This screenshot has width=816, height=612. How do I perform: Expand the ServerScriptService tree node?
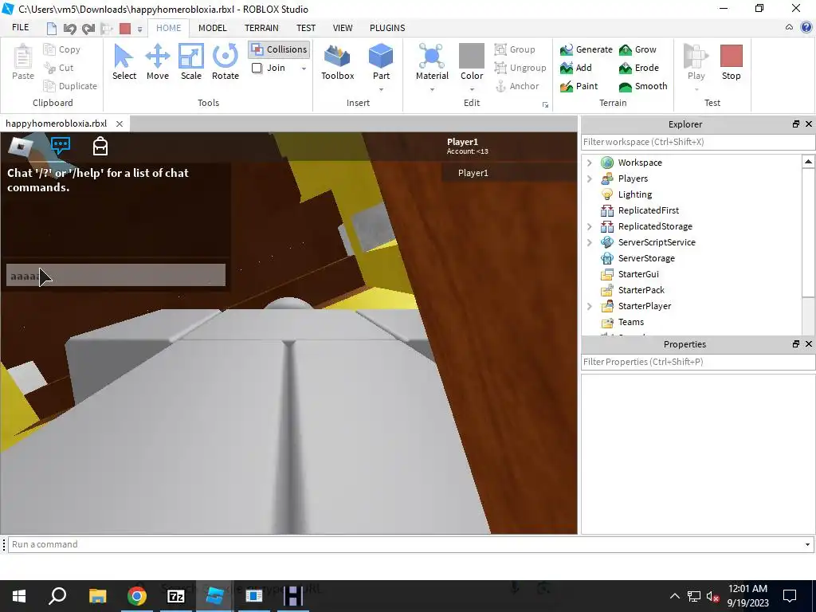590,242
